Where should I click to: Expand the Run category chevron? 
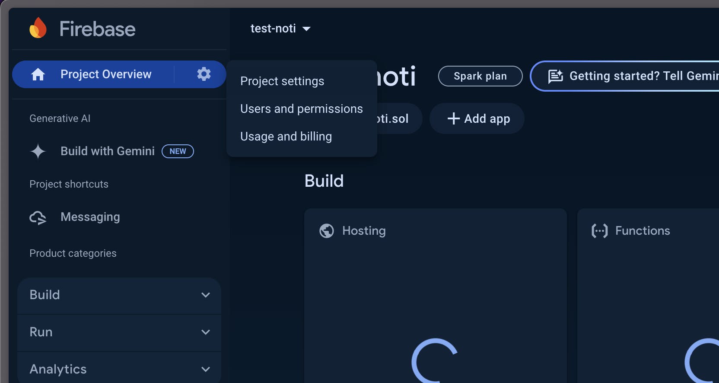click(x=206, y=332)
